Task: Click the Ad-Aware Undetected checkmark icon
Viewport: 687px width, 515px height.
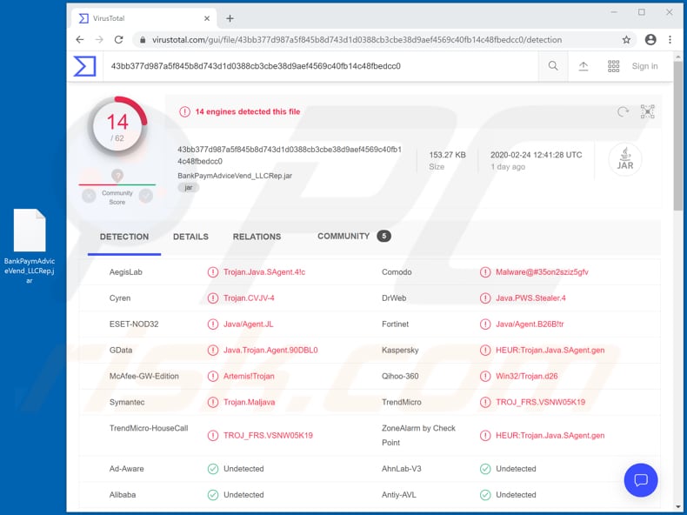Action: tap(213, 469)
